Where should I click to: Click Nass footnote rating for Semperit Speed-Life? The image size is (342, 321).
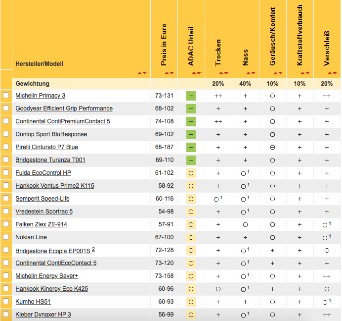pos(245,199)
